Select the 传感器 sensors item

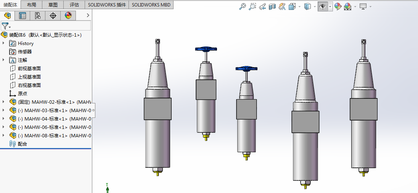(25, 52)
